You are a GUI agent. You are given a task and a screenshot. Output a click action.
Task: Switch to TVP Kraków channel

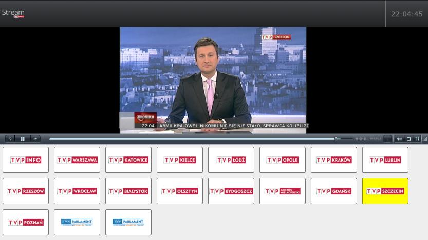(x=334, y=160)
